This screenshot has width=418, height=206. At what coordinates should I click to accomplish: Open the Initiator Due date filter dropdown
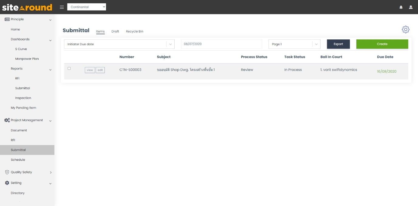pos(119,44)
